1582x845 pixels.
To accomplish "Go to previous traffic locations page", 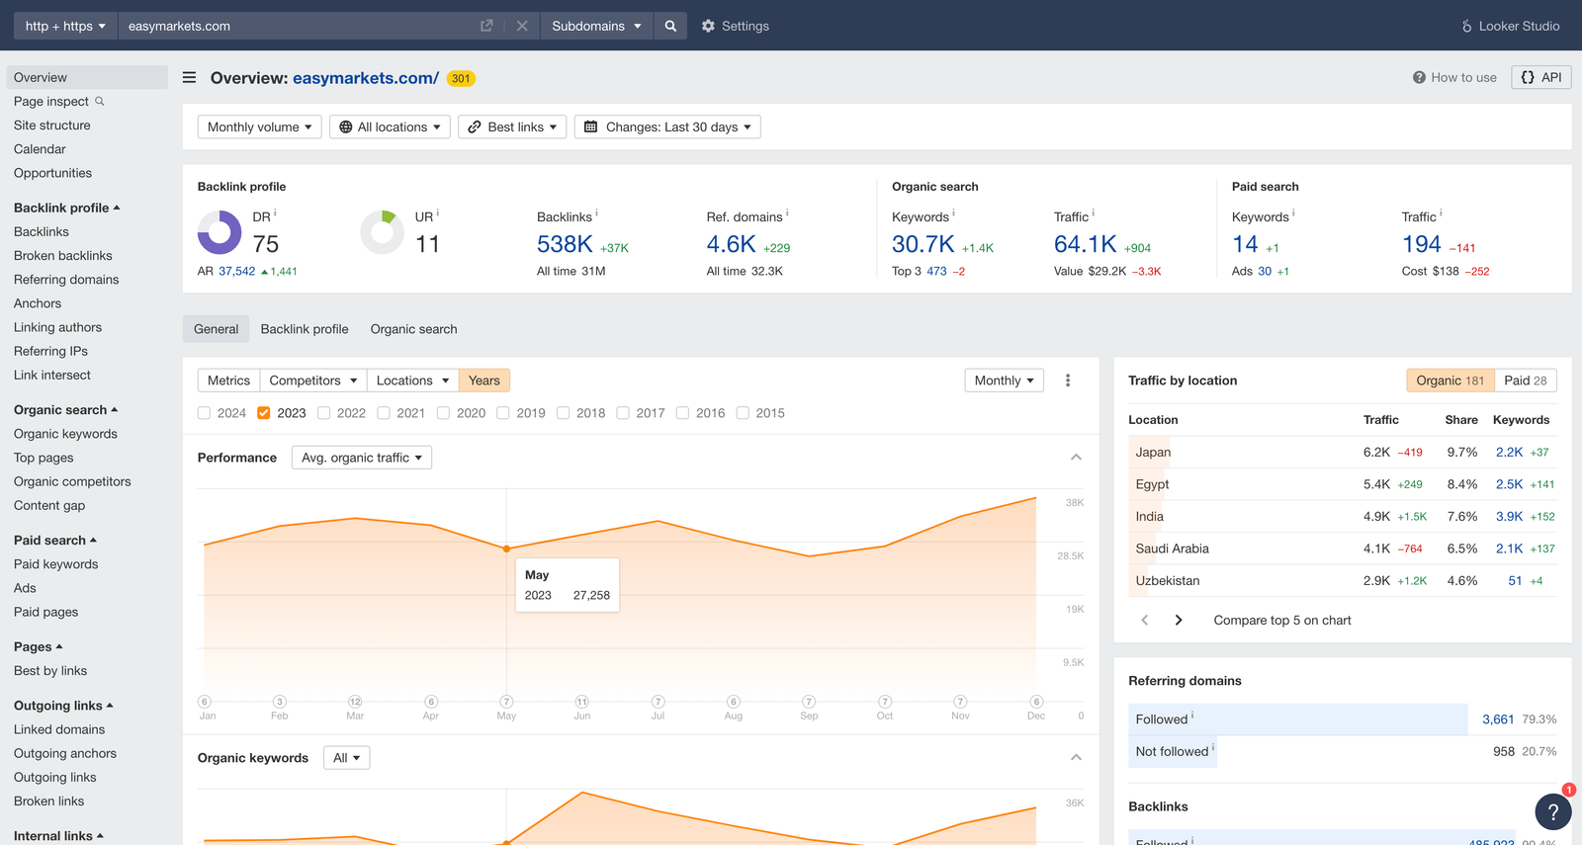I will [x=1145, y=620].
